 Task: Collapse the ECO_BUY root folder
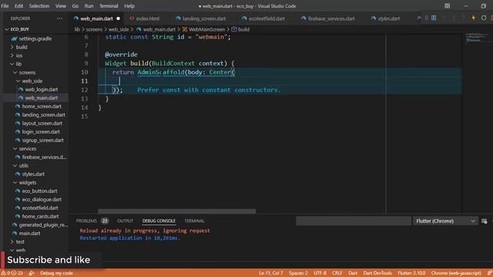click(x=19, y=29)
